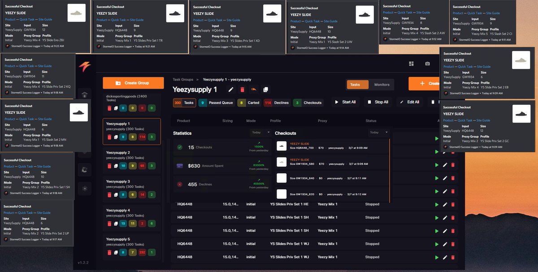Open the home icon in left sidebar

(x=84, y=95)
